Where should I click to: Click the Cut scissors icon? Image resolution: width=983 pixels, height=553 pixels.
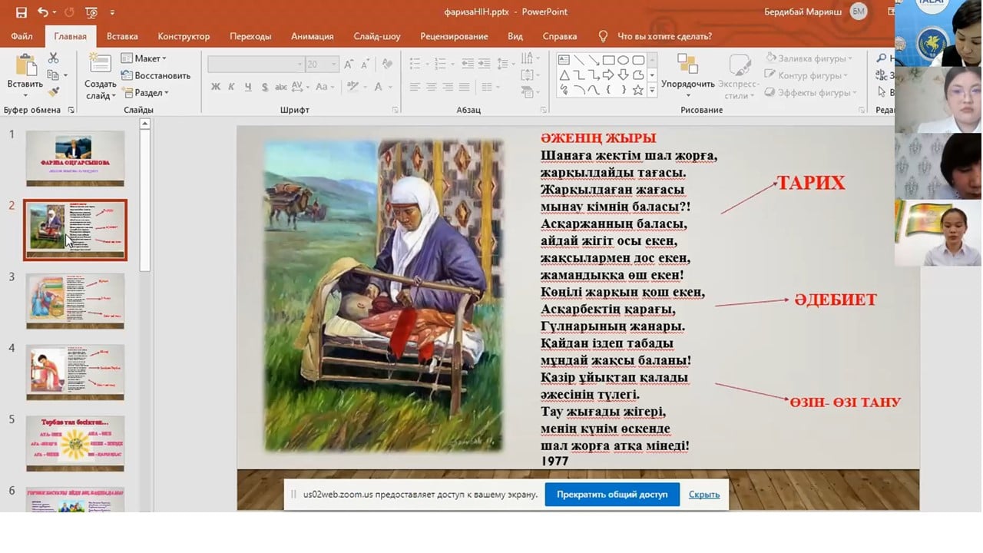[53, 58]
